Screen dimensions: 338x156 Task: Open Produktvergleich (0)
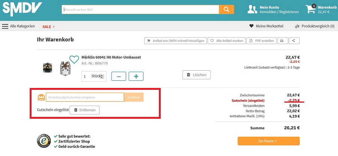pyautogui.click(x=315, y=26)
